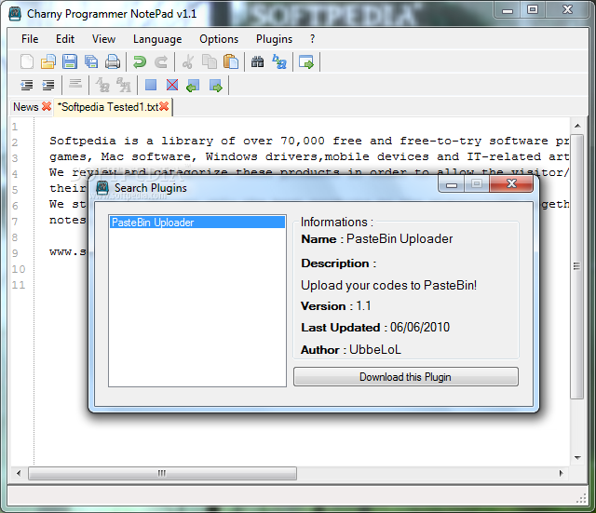Open the Options menu
This screenshot has height=513, width=596.
[x=219, y=39]
